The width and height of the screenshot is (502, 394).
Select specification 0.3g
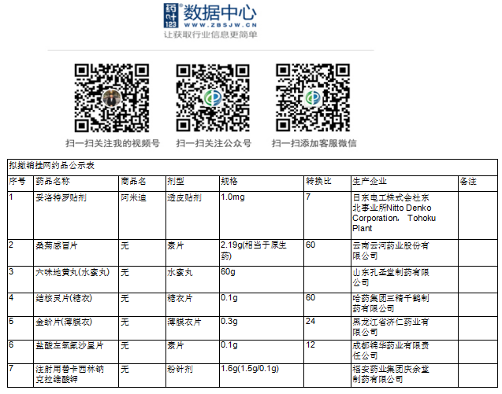pyautogui.click(x=229, y=322)
